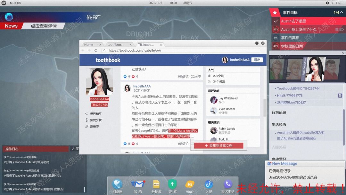Click Toothbook账号ID:TB4269744 entry
The height and width of the screenshot is (195, 346).
(x=298, y=88)
